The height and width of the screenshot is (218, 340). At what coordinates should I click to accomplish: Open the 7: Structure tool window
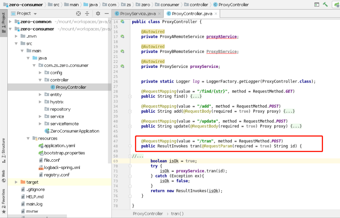pos(3,150)
